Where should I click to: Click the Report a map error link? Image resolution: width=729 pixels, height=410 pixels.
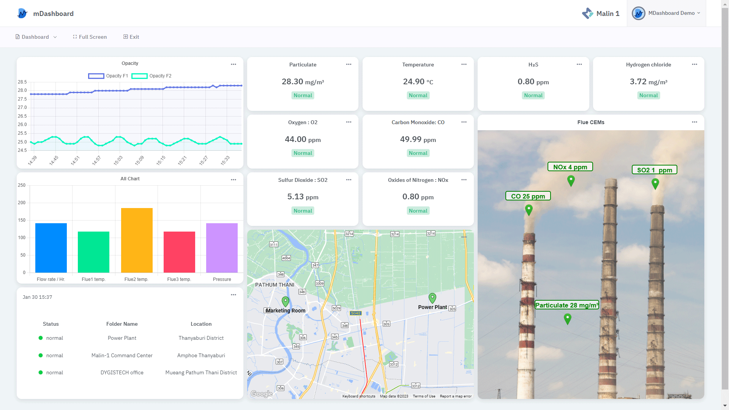[x=455, y=396]
